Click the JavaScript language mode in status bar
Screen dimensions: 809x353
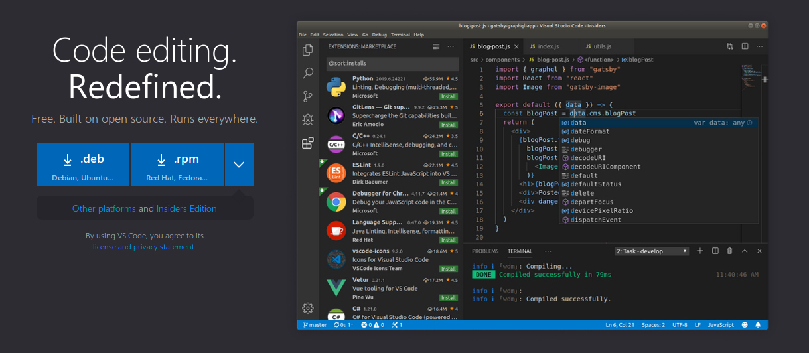point(721,325)
